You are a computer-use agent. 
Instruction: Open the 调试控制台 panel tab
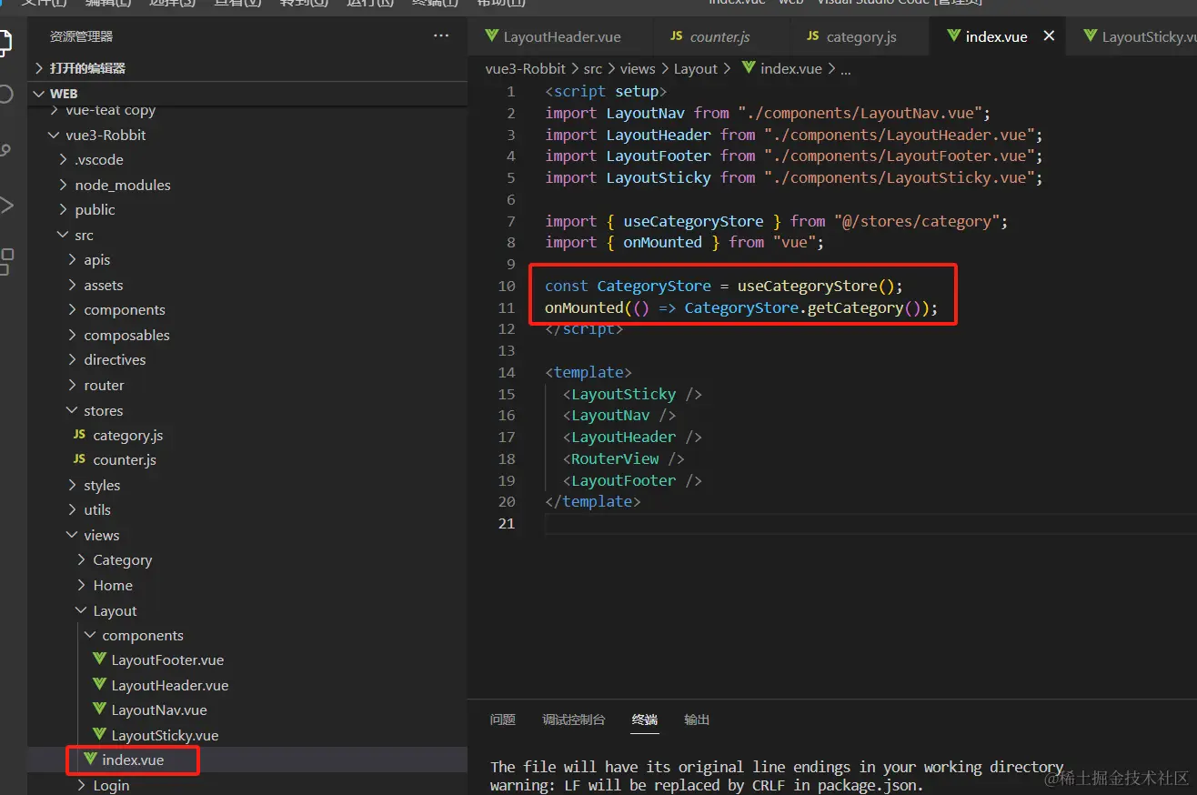[574, 720]
